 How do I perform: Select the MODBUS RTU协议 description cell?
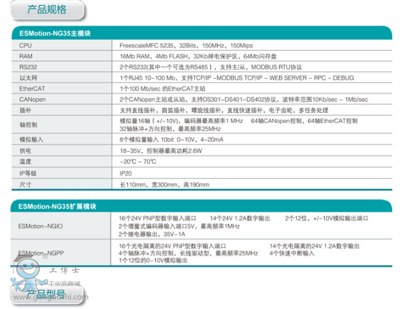211,67
